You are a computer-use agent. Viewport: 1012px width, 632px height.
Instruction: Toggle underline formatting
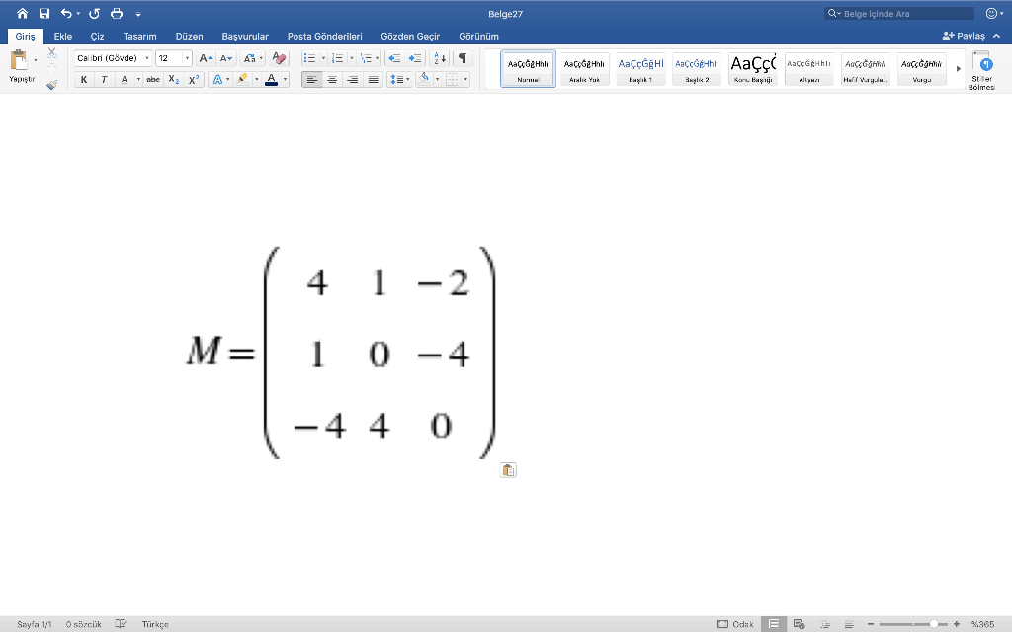click(x=125, y=79)
